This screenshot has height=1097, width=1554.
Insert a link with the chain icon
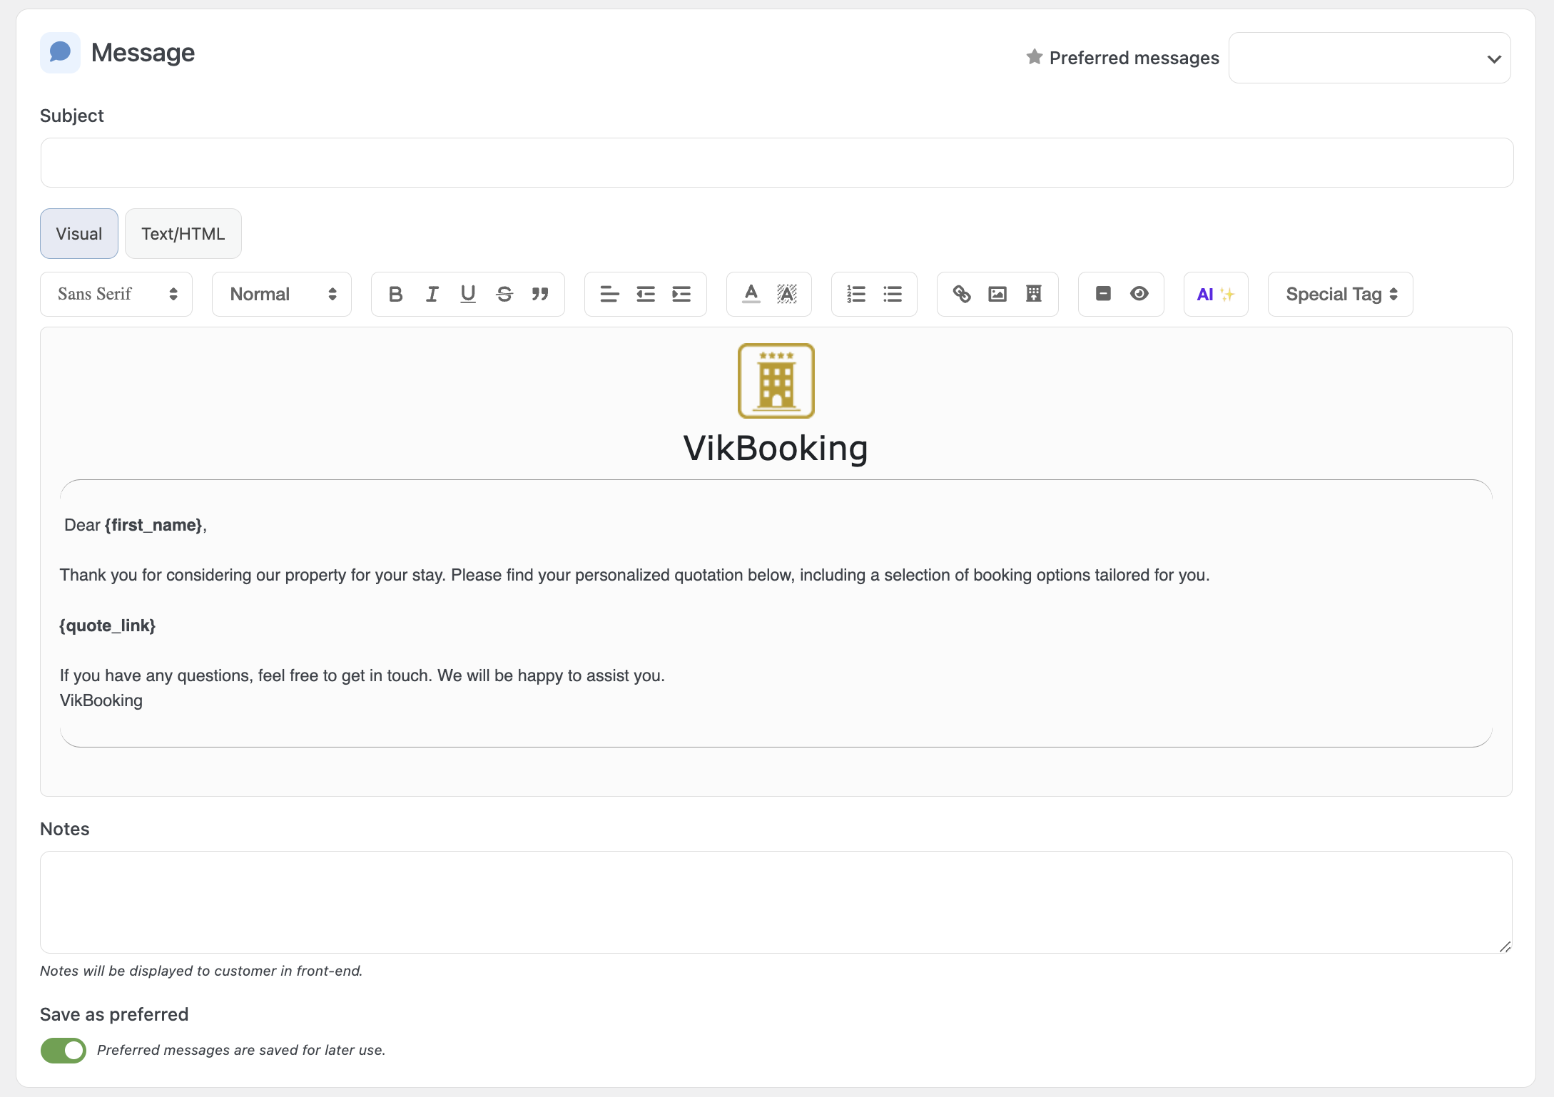point(961,294)
